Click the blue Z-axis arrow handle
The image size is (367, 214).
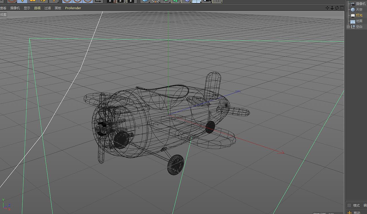point(238,91)
